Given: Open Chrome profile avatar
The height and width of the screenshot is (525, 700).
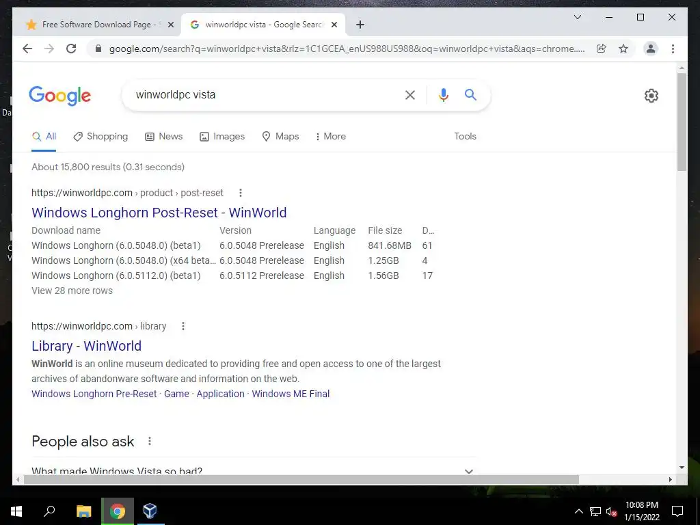Looking at the screenshot, I should [x=651, y=49].
